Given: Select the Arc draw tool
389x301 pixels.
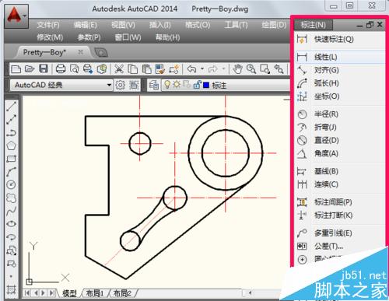Looking at the screenshot, I should (x=11, y=172).
